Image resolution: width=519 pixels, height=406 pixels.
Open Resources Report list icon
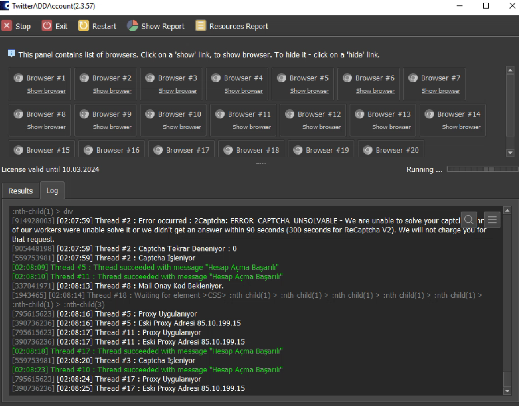coord(201,26)
